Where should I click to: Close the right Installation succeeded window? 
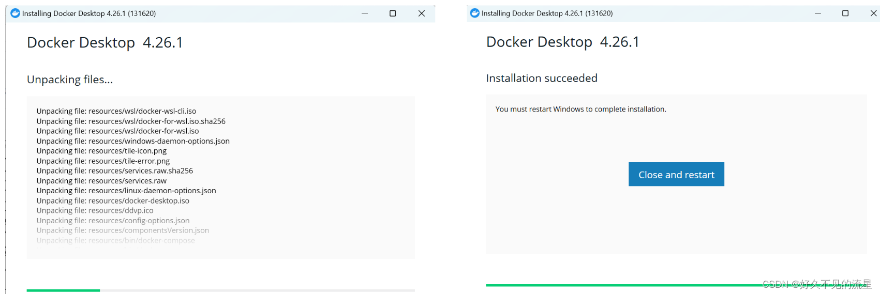click(873, 13)
